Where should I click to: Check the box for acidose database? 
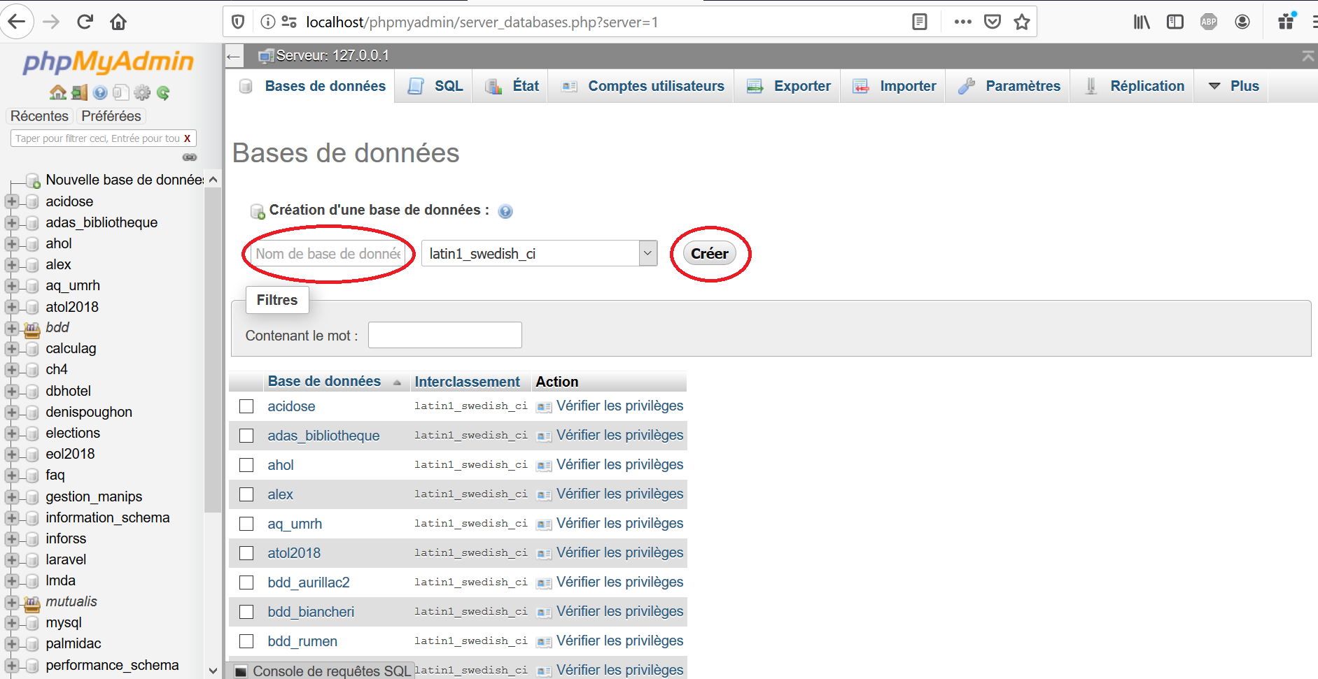point(246,406)
